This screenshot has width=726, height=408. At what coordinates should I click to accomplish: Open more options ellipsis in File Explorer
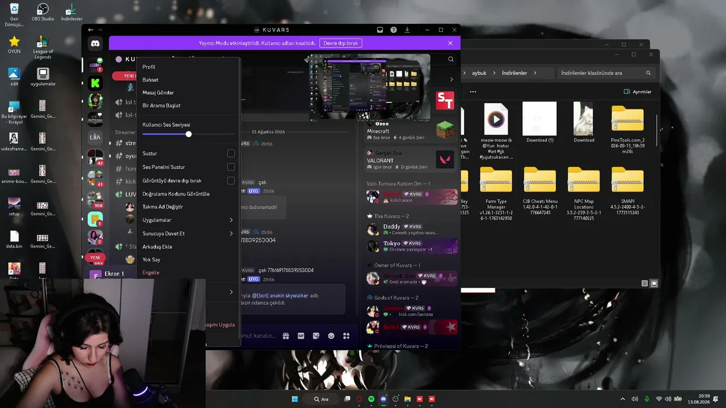click(x=473, y=92)
